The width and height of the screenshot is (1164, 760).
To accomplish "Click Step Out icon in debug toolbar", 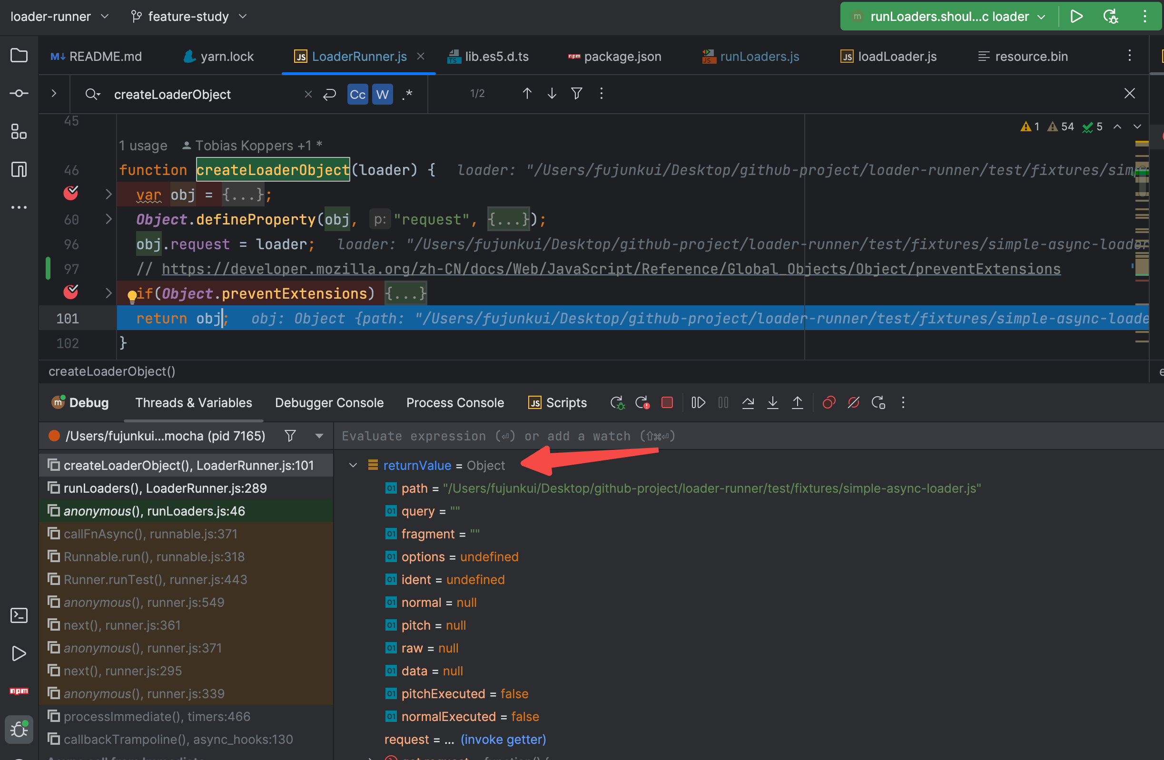I will click(x=797, y=403).
